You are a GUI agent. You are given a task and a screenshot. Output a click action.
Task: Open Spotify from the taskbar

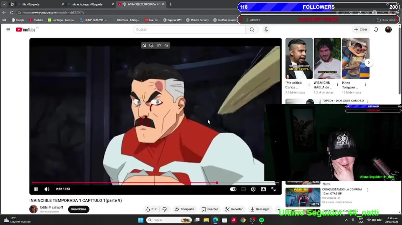pyautogui.click(x=261, y=220)
